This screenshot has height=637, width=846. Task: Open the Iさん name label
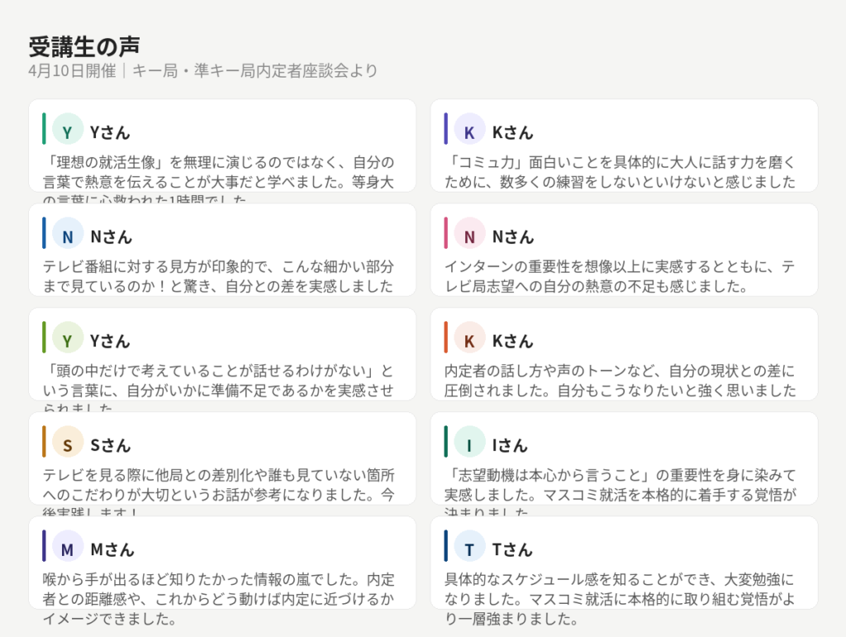509,445
